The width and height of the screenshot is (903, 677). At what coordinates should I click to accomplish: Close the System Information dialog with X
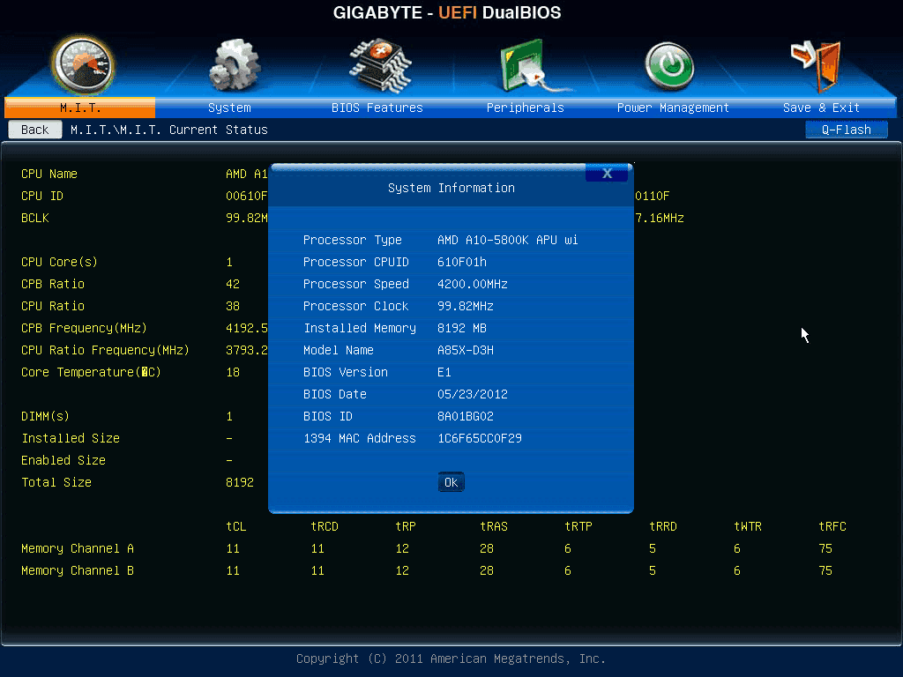coord(607,174)
